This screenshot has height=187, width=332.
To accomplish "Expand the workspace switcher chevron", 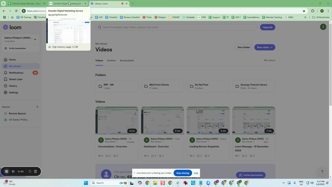I will 35,39.
